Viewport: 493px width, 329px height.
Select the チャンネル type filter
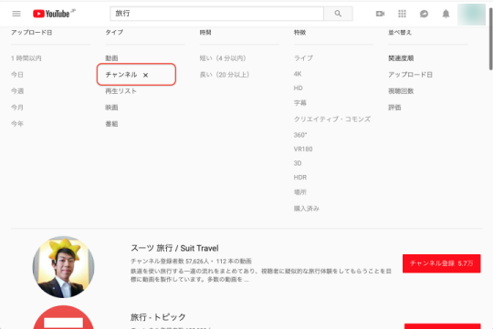pos(121,75)
